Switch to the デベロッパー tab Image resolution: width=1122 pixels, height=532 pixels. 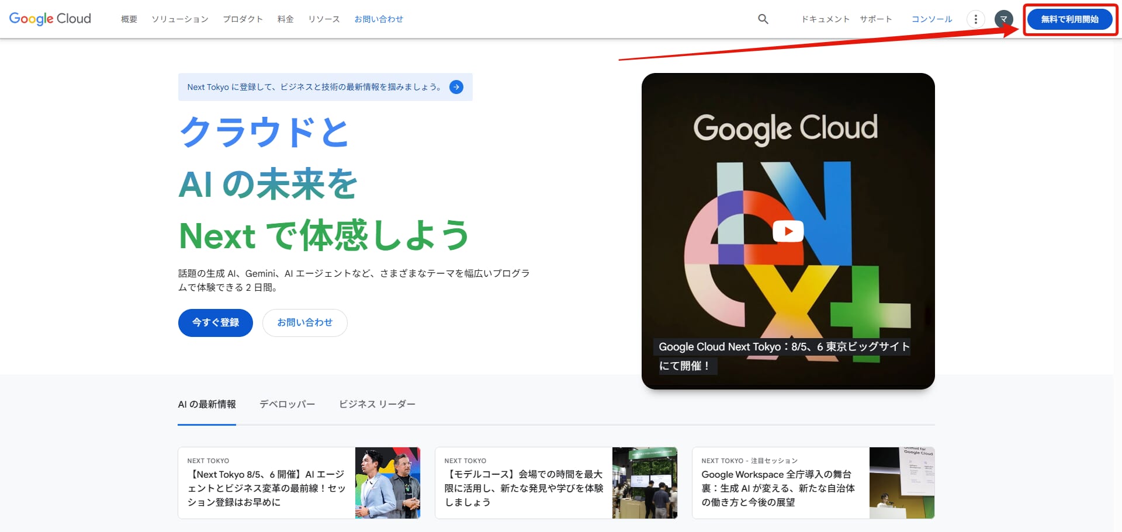[x=288, y=405]
